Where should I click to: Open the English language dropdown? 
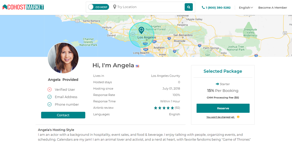[x=246, y=7]
